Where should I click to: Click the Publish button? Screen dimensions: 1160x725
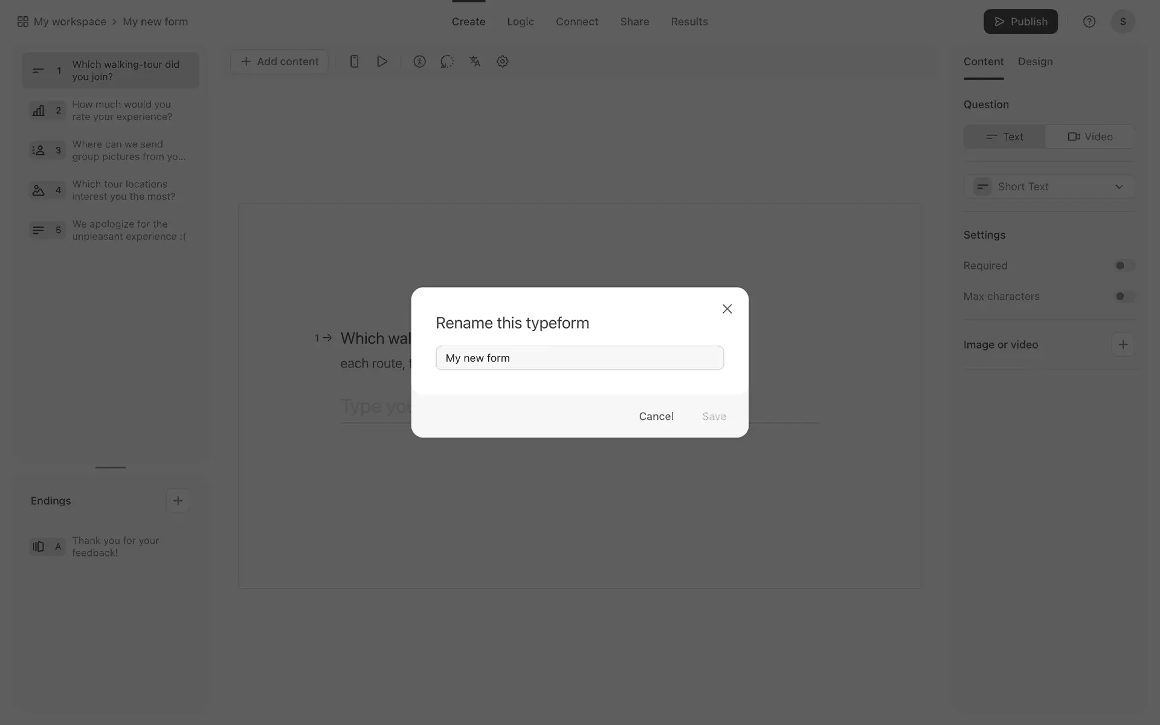(x=1020, y=22)
